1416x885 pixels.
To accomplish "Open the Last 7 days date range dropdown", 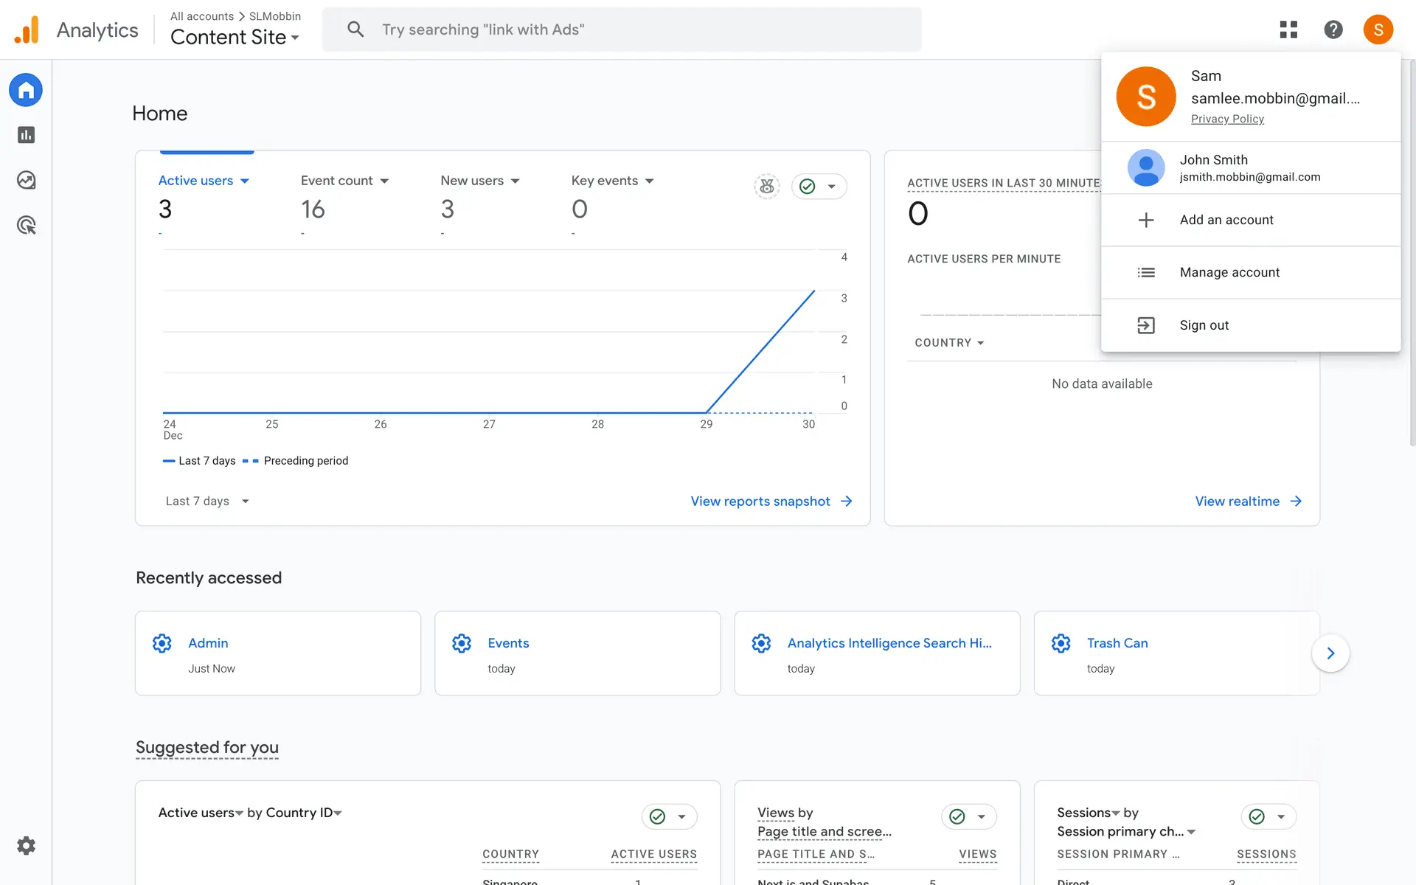I will tap(207, 502).
